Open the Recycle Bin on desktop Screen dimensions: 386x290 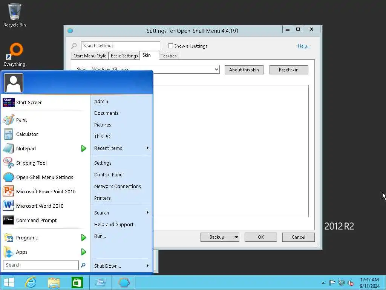pyautogui.click(x=15, y=15)
